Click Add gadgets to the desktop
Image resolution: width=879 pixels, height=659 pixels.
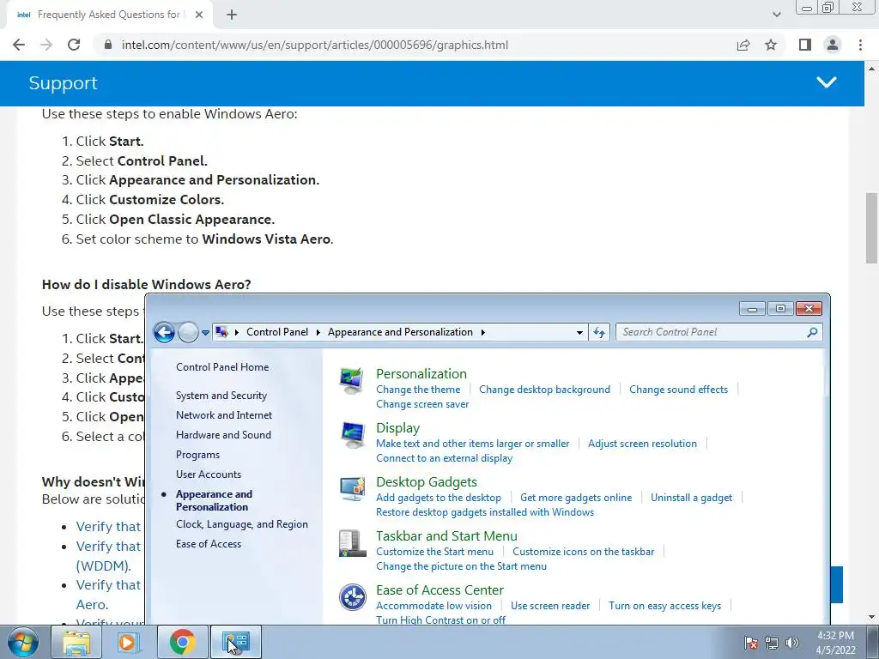(x=439, y=498)
